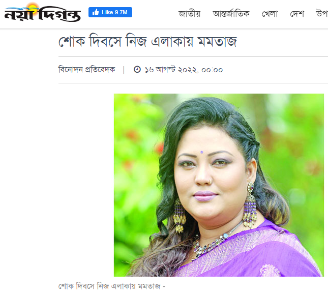Click the মমতাজ word in the headline
Screen dimensions: 328x295
[x=217, y=41]
